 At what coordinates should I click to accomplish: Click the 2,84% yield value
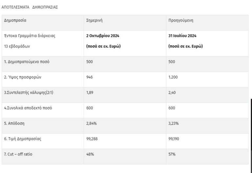tap(92, 124)
